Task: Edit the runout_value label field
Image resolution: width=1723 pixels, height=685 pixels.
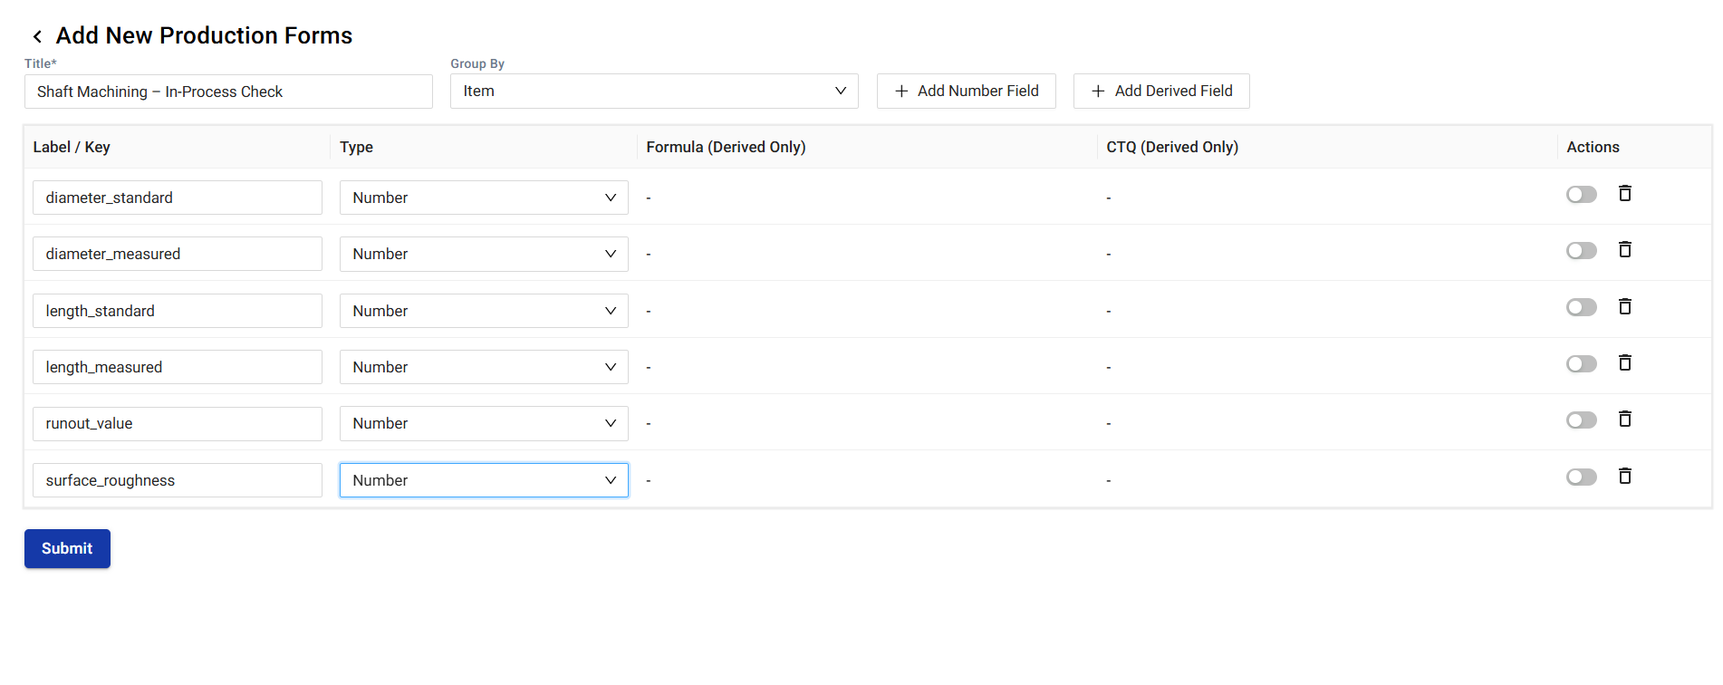Action: pos(177,424)
